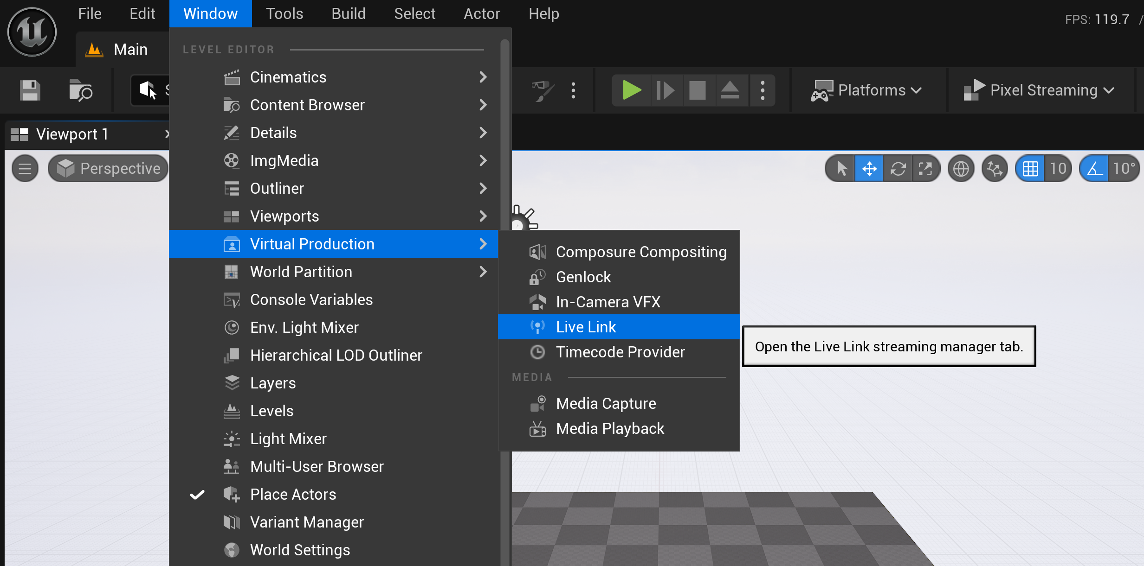Open play options three-dots menu
The height and width of the screenshot is (566, 1144).
[x=763, y=90]
